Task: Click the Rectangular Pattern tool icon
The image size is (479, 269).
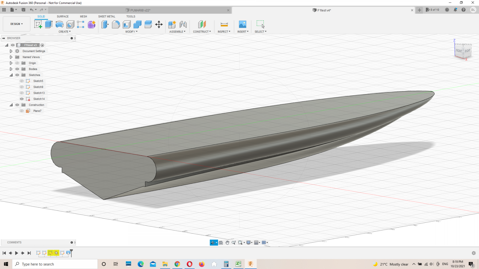Action: (81, 25)
